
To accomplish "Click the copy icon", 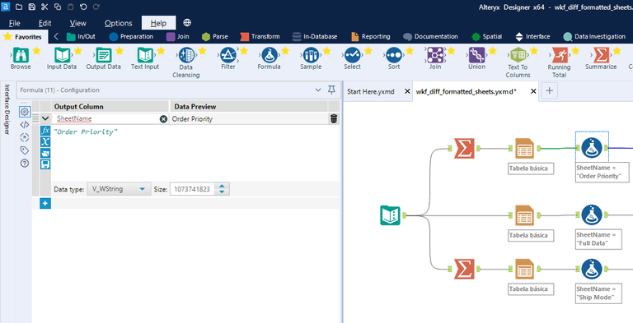I will (58, 7).
